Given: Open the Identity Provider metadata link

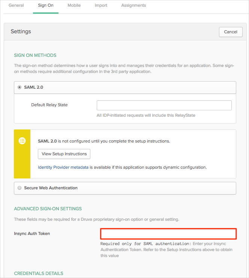Looking at the screenshot, I should pyautogui.click(x=63, y=167).
